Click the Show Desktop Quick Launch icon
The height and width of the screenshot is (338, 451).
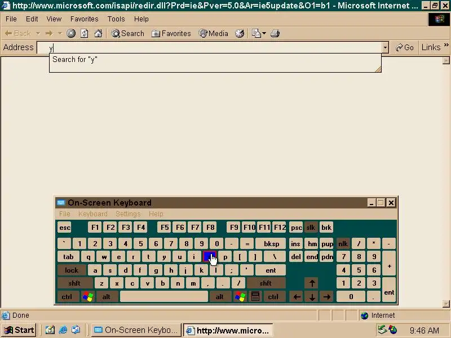50,330
